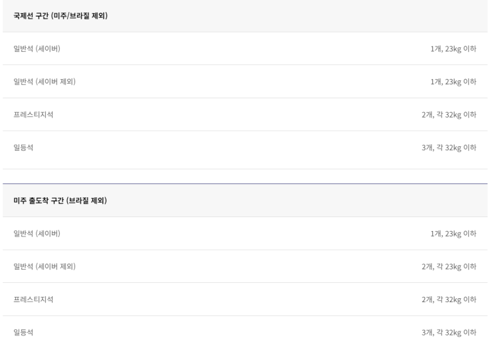Select 일반석 (세이버) label in 미주 section

[37, 233]
